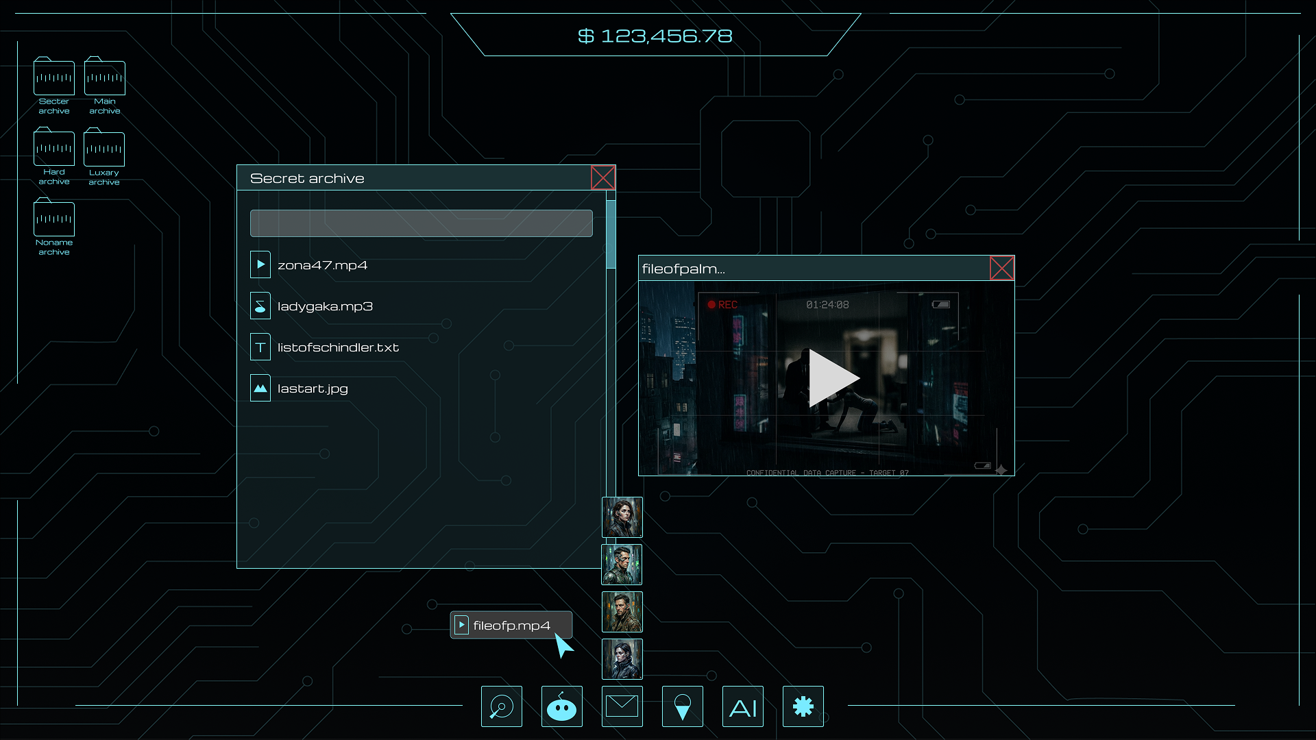This screenshot has height=740, width=1316.
Task: Open the mail envelope application
Action: click(x=622, y=706)
